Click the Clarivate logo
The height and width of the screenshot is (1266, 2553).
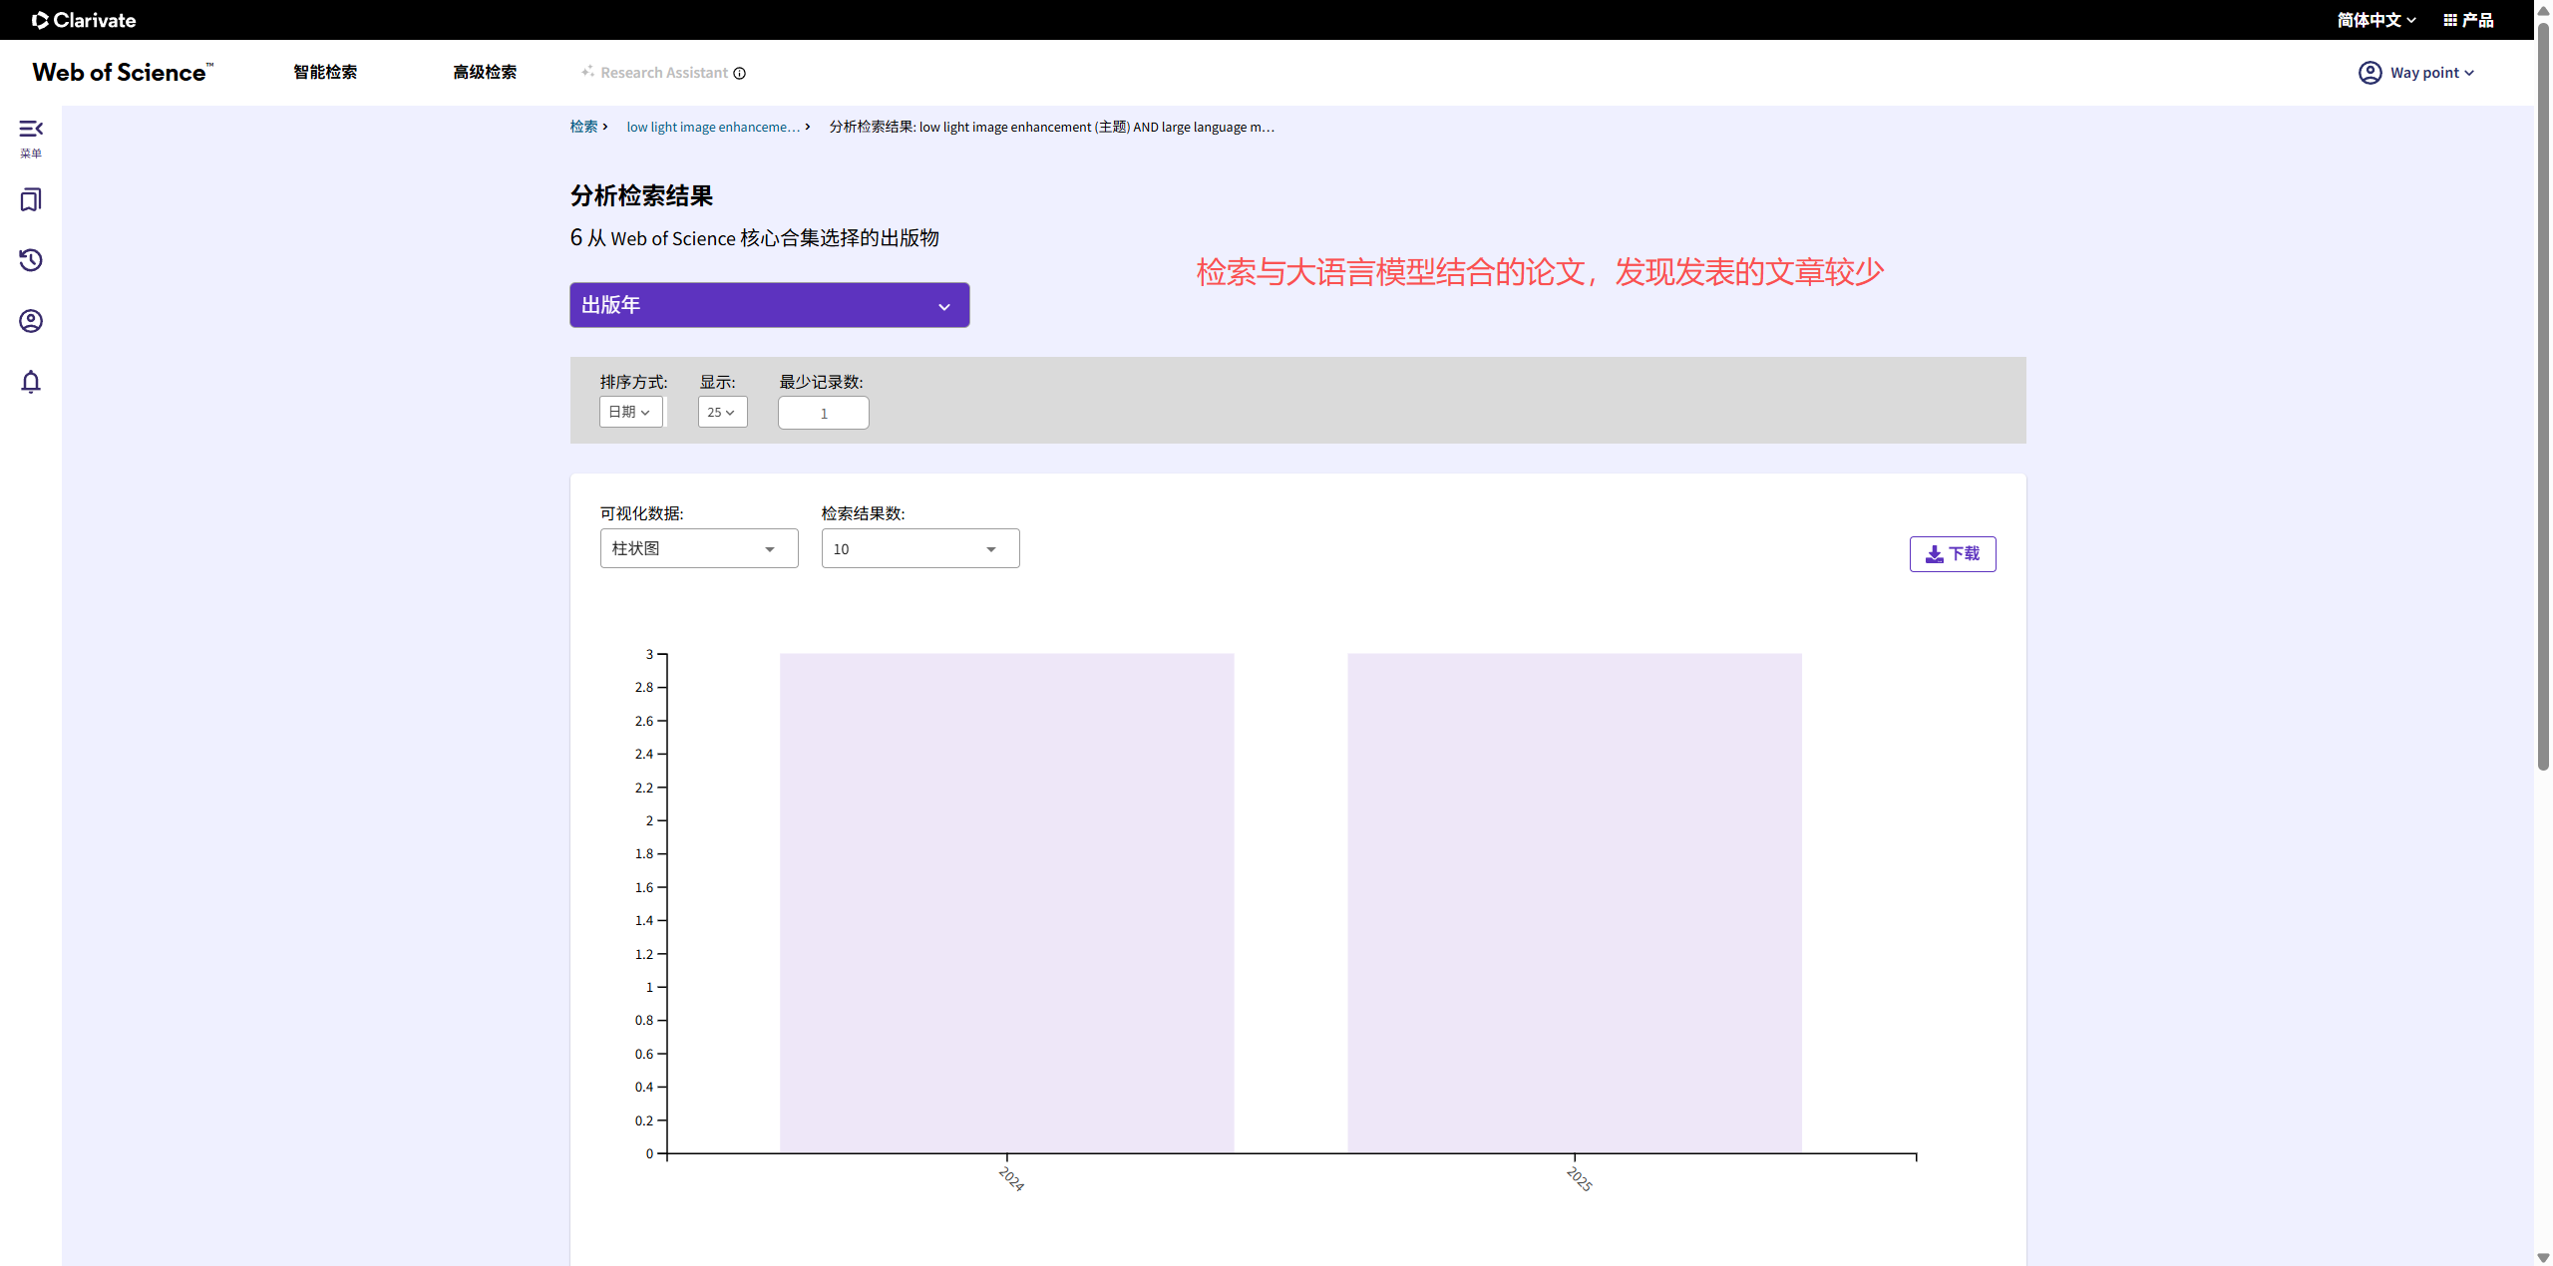click(84, 20)
